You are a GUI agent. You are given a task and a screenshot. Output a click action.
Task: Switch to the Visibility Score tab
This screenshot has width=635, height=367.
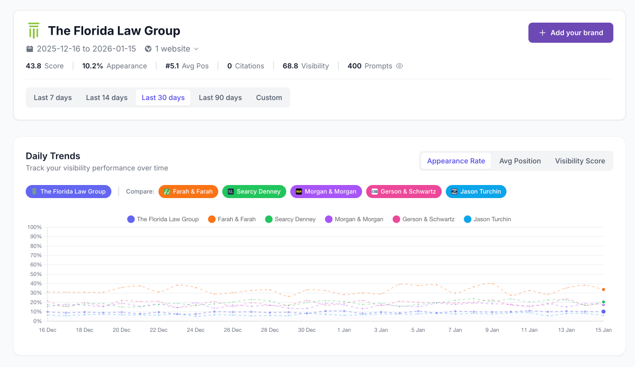(x=580, y=161)
